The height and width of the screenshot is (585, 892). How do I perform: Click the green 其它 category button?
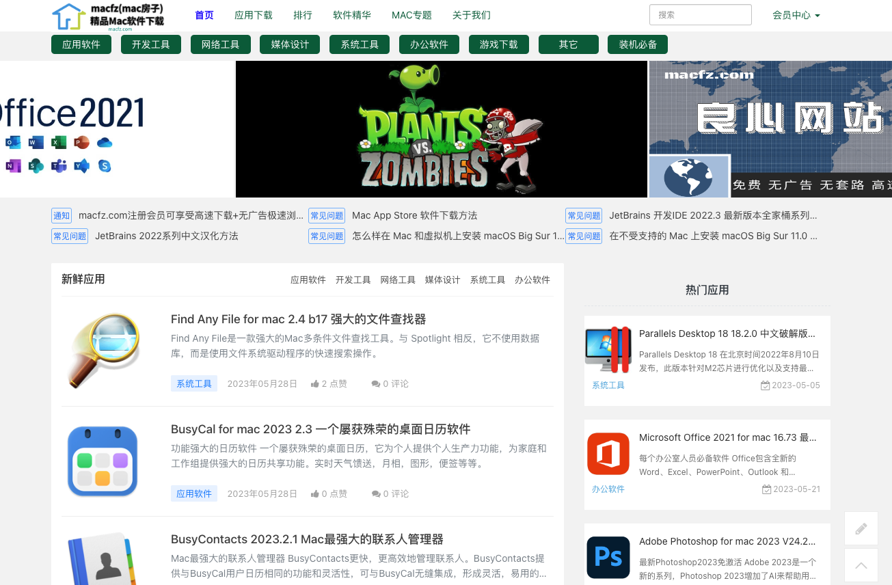point(569,44)
